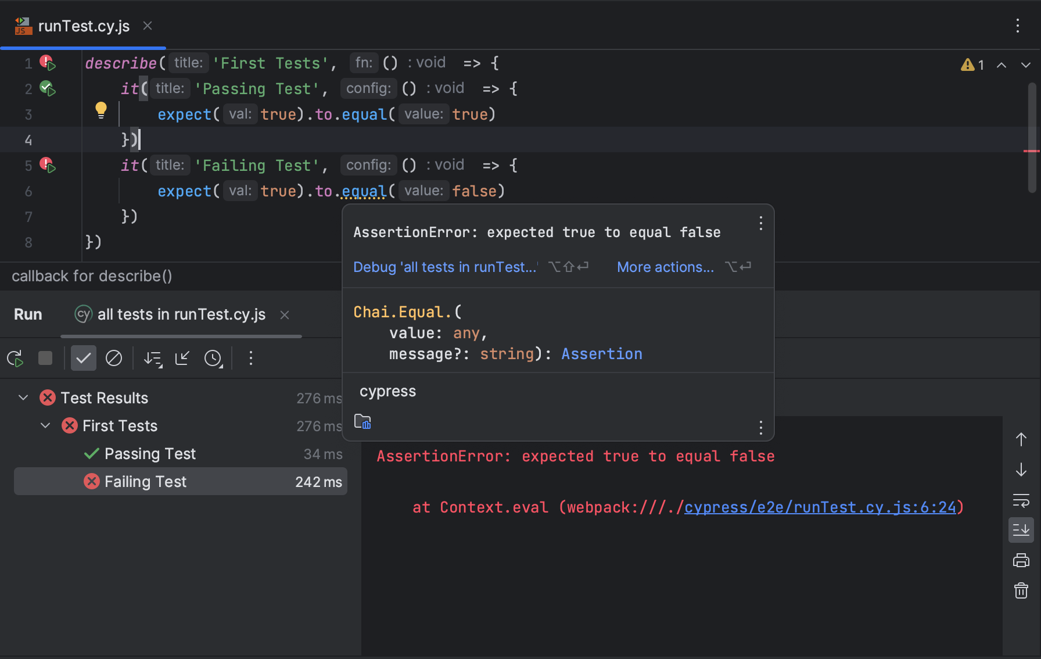Stop the running test process

45,359
